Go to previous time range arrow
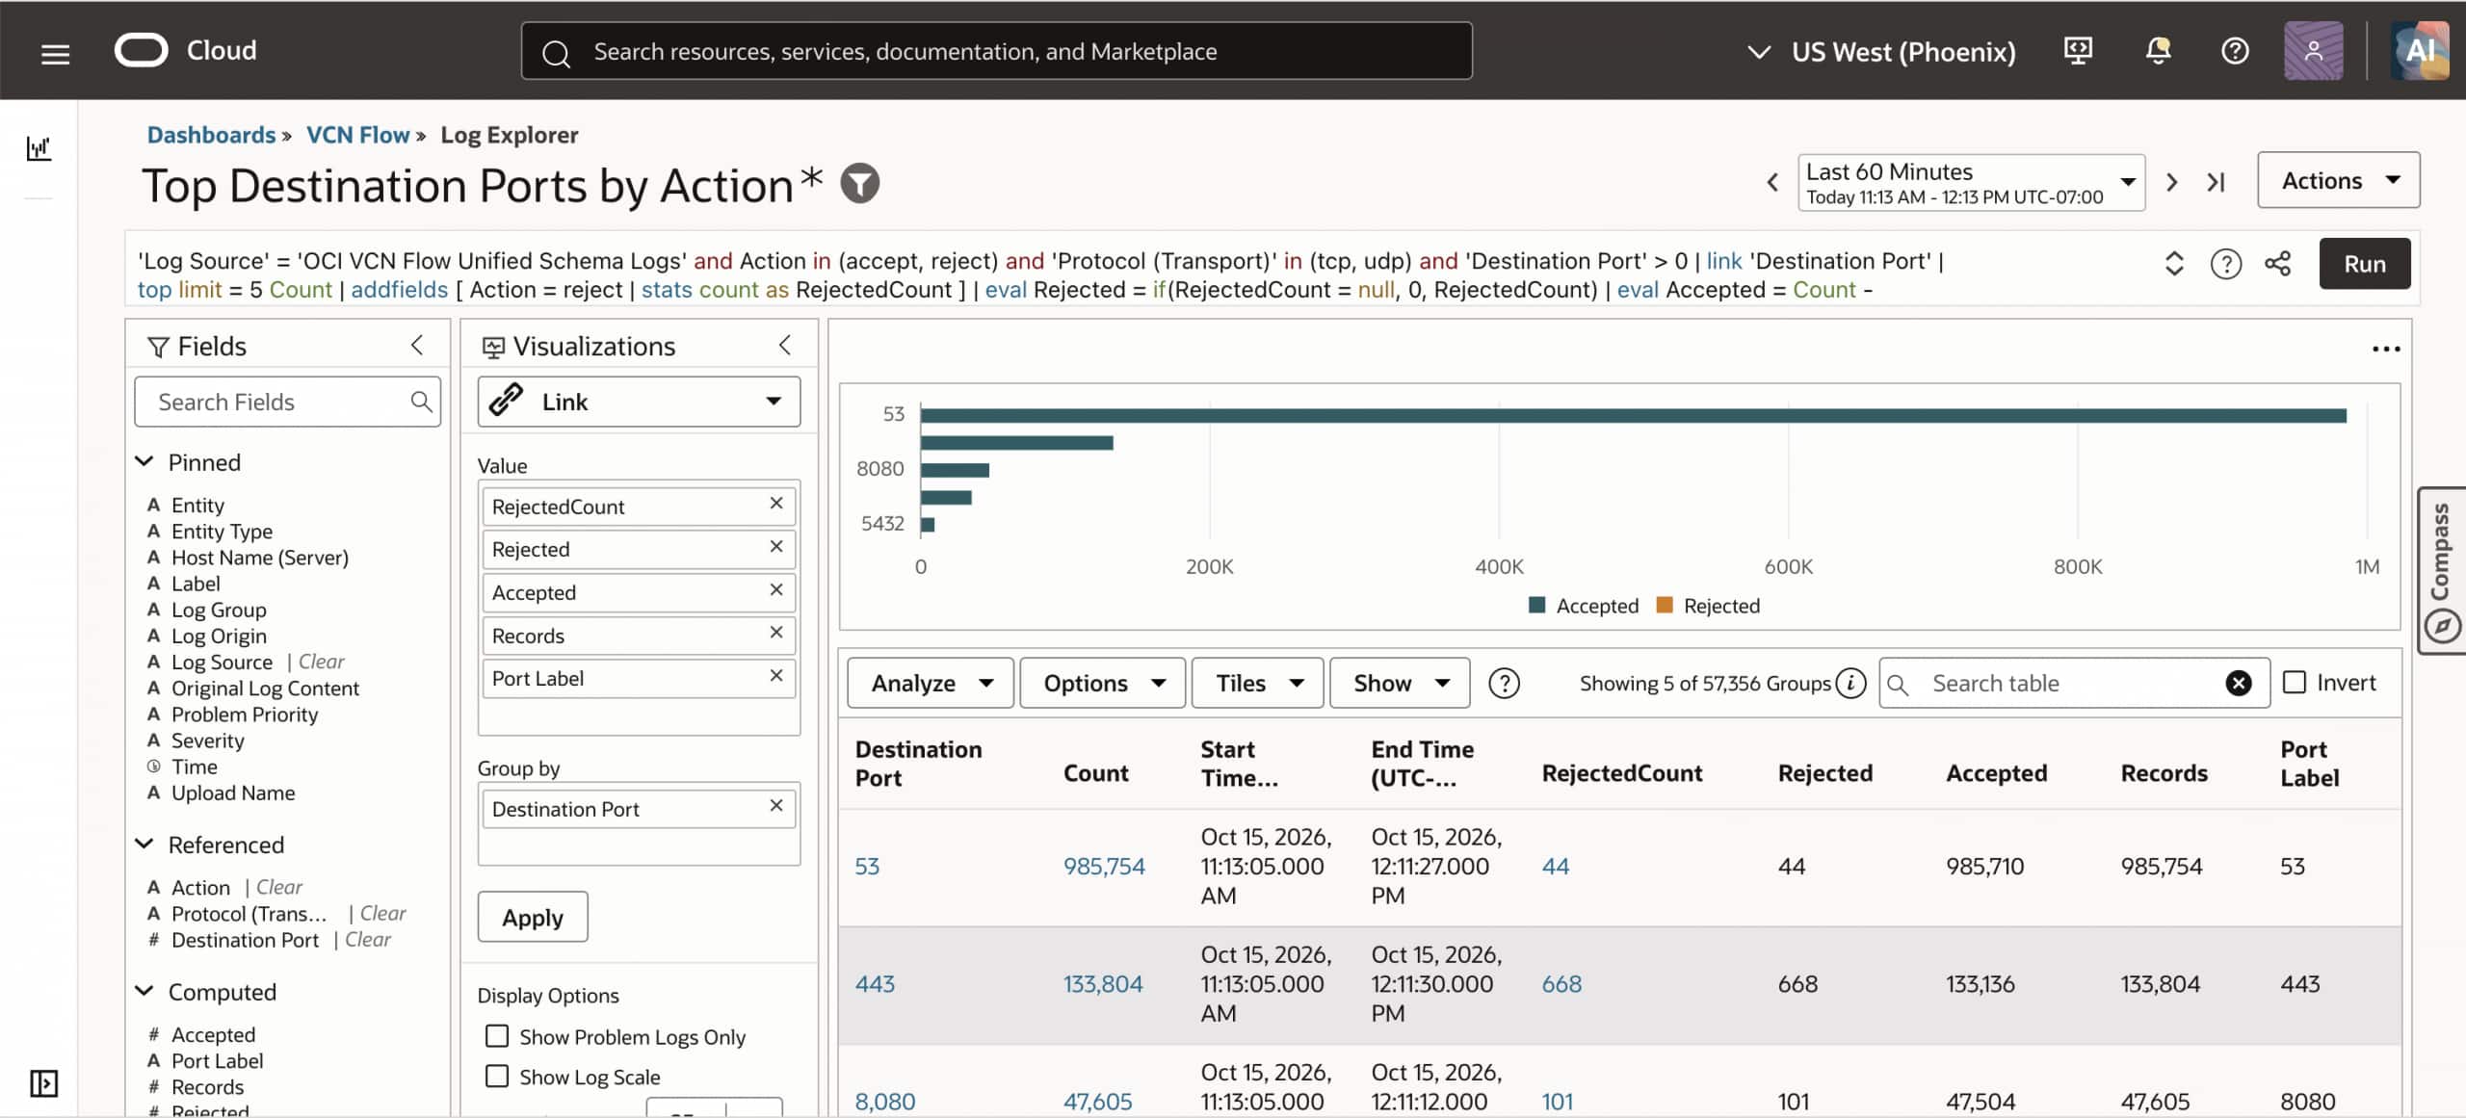This screenshot has width=2466, height=1118. coord(1772,182)
